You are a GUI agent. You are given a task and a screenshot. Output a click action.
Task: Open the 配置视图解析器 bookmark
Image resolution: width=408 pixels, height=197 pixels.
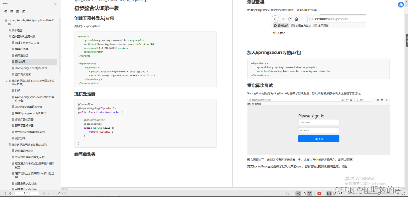coord(24,126)
